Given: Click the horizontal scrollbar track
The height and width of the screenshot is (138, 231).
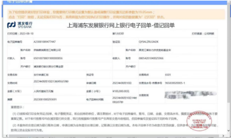Looking at the screenshot, I should [115, 136].
